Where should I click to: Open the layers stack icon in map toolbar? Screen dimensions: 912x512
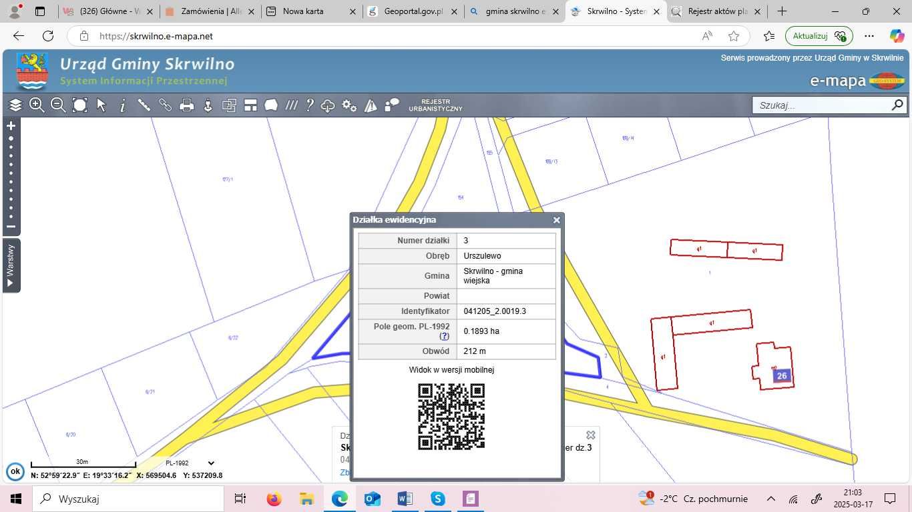tap(15, 105)
